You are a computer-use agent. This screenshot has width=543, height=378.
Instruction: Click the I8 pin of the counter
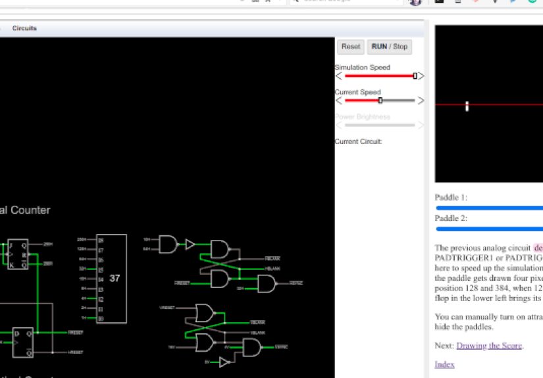pyautogui.click(x=101, y=240)
